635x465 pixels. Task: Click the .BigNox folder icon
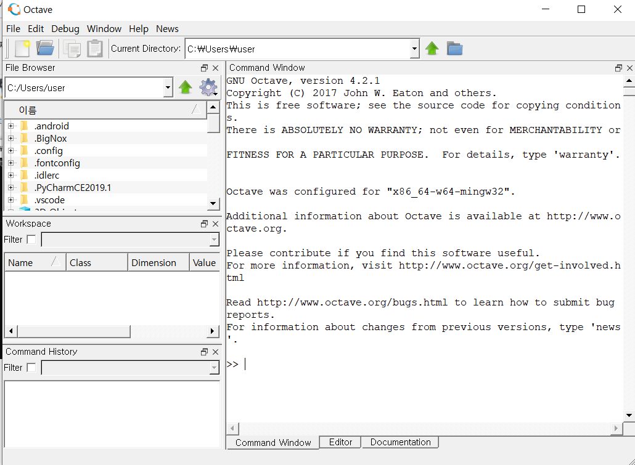24,139
